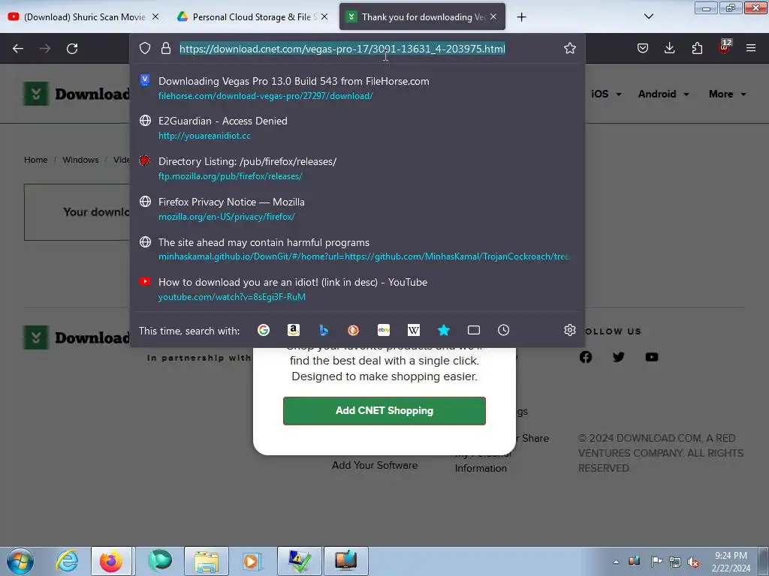
Task: Close the Personal Cloud Storage tab
Action: click(x=324, y=16)
